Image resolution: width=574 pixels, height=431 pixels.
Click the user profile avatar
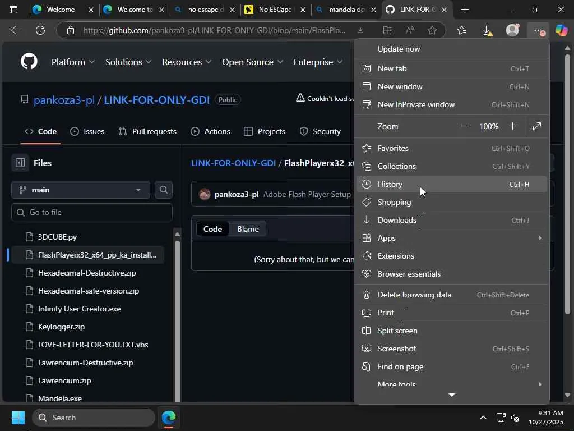point(512,30)
